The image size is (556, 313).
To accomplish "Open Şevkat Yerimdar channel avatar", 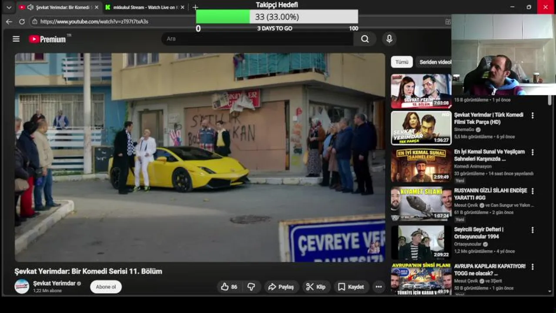I will [x=22, y=286].
